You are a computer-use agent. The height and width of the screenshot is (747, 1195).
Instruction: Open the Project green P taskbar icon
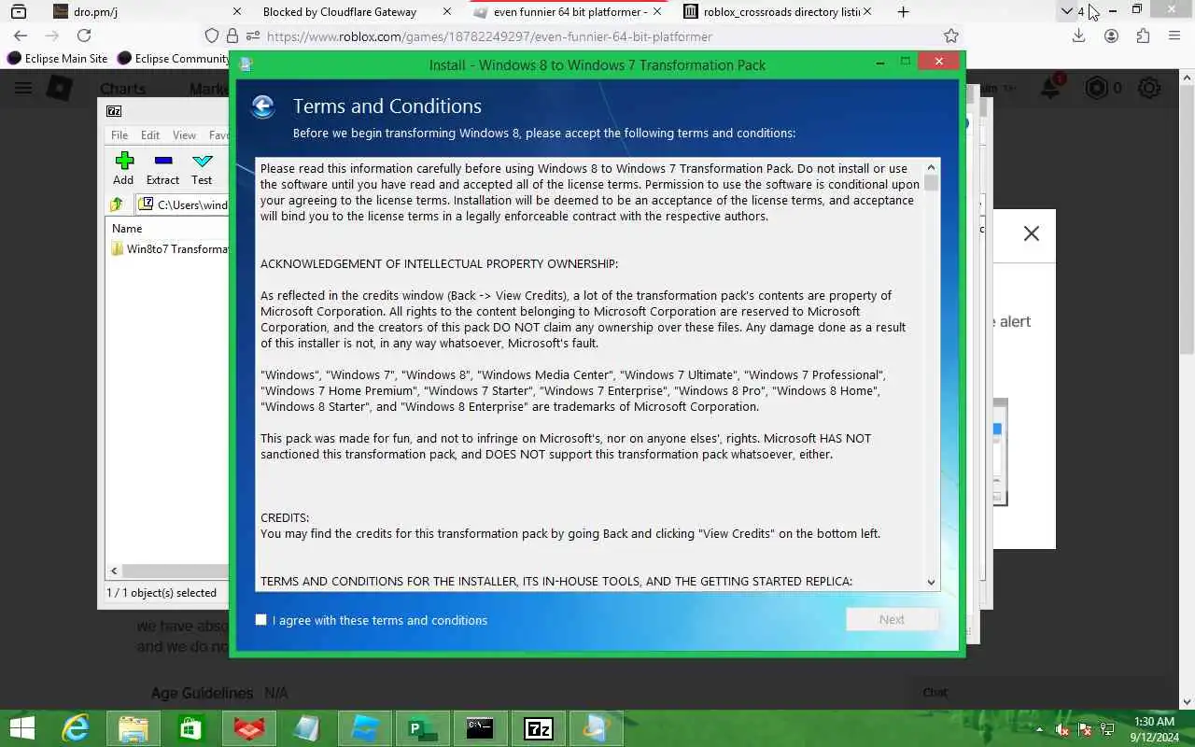click(422, 728)
